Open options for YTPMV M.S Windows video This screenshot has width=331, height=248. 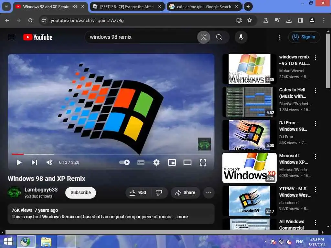[315, 190]
